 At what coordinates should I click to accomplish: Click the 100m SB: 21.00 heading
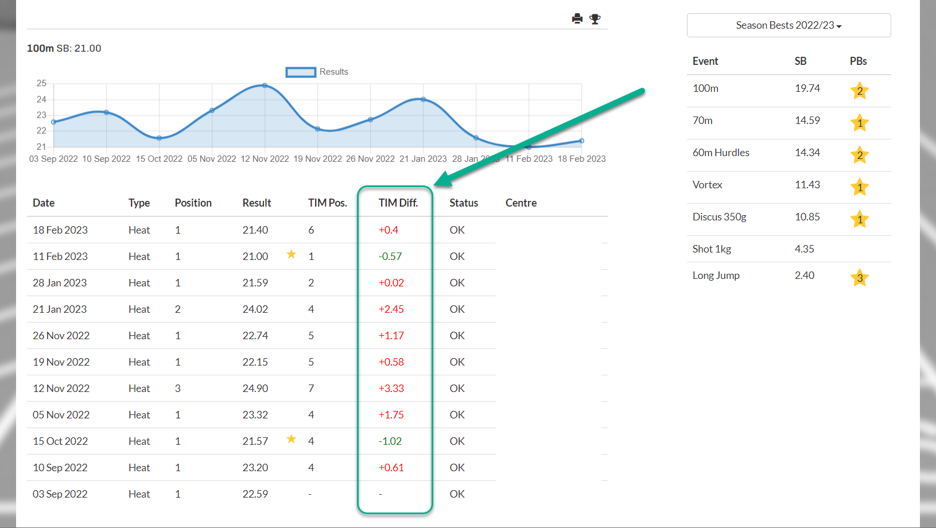64,48
